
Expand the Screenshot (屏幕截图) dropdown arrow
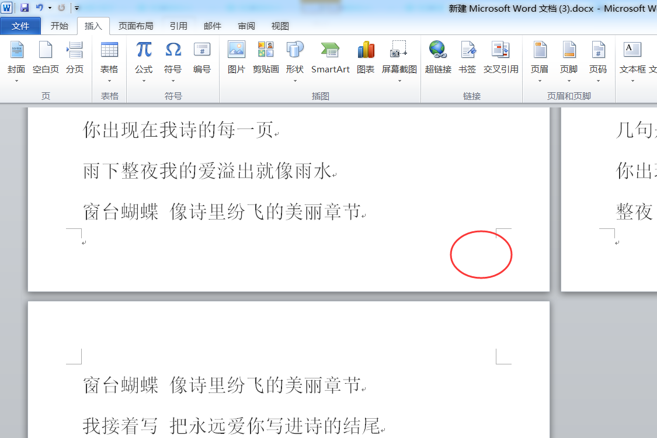399,81
